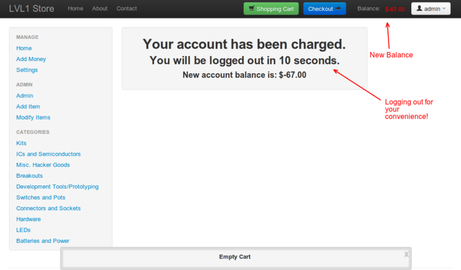The width and height of the screenshot is (461, 270).
Task: Open Modify Items page
Action: click(x=33, y=117)
